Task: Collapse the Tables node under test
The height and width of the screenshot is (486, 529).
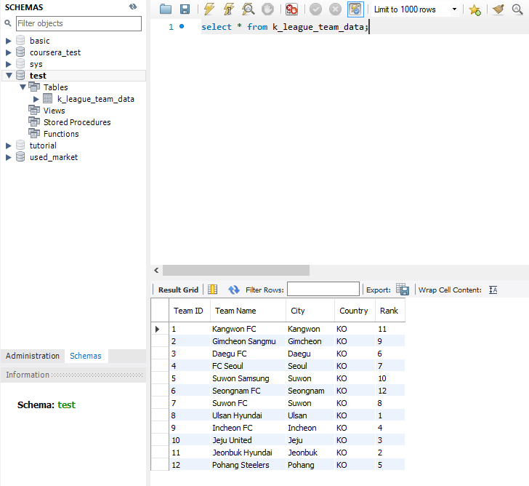Action: (x=23, y=87)
